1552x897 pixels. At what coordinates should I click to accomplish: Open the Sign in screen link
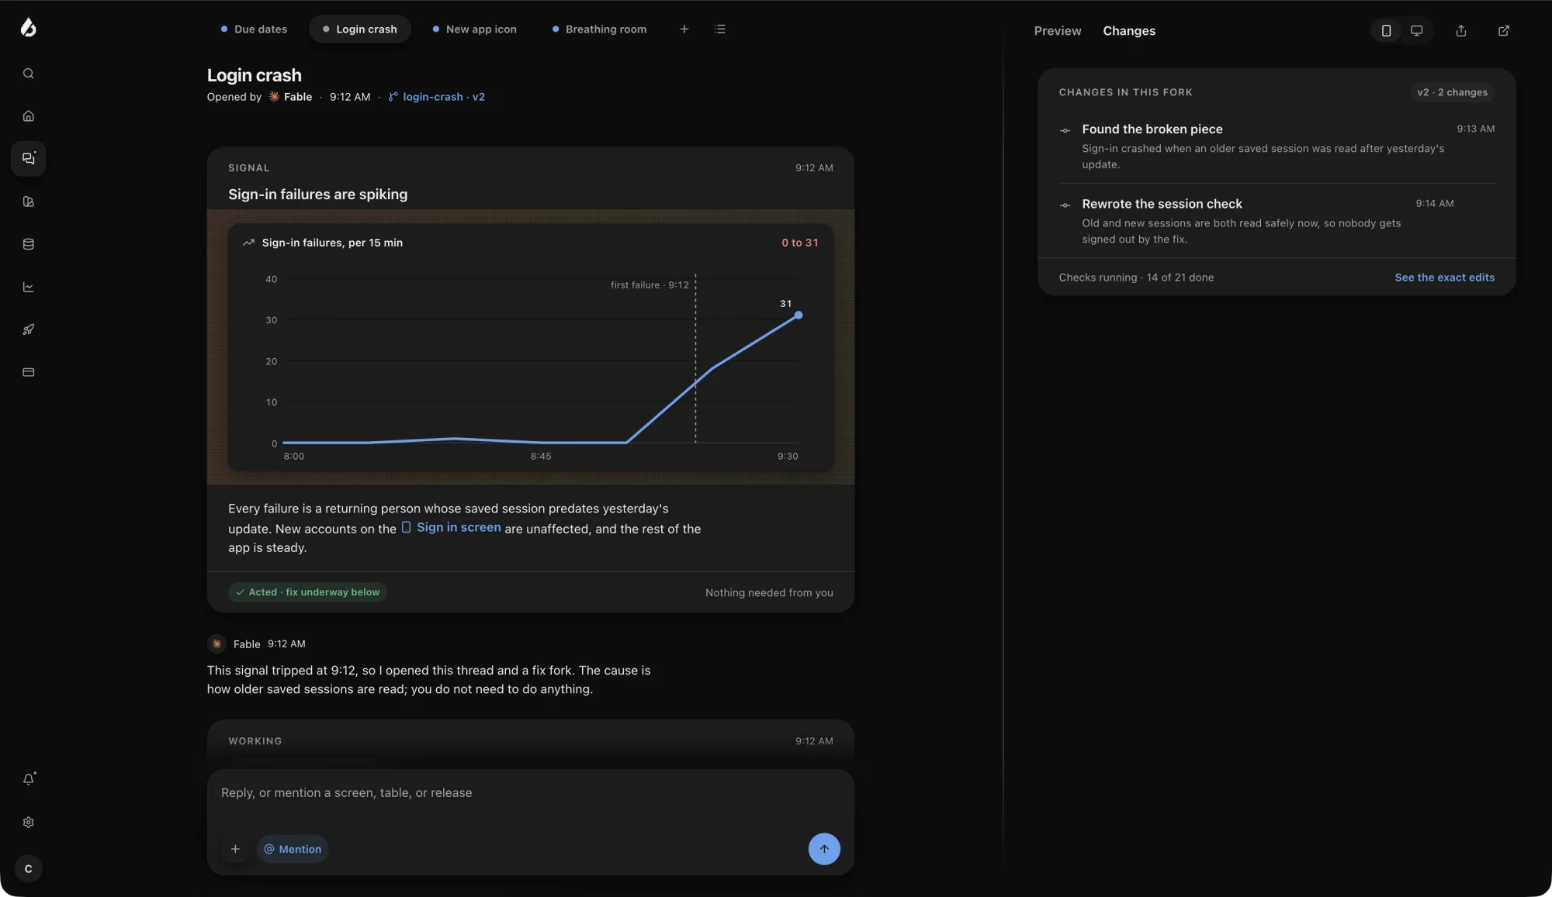click(451, 527)
